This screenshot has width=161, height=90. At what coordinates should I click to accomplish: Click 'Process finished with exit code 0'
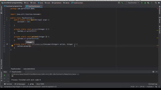(x=26, y=80)
